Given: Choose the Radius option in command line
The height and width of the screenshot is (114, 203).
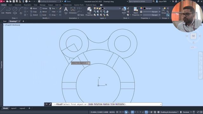Looking at the screenshot, I should [x=106, y=104].
